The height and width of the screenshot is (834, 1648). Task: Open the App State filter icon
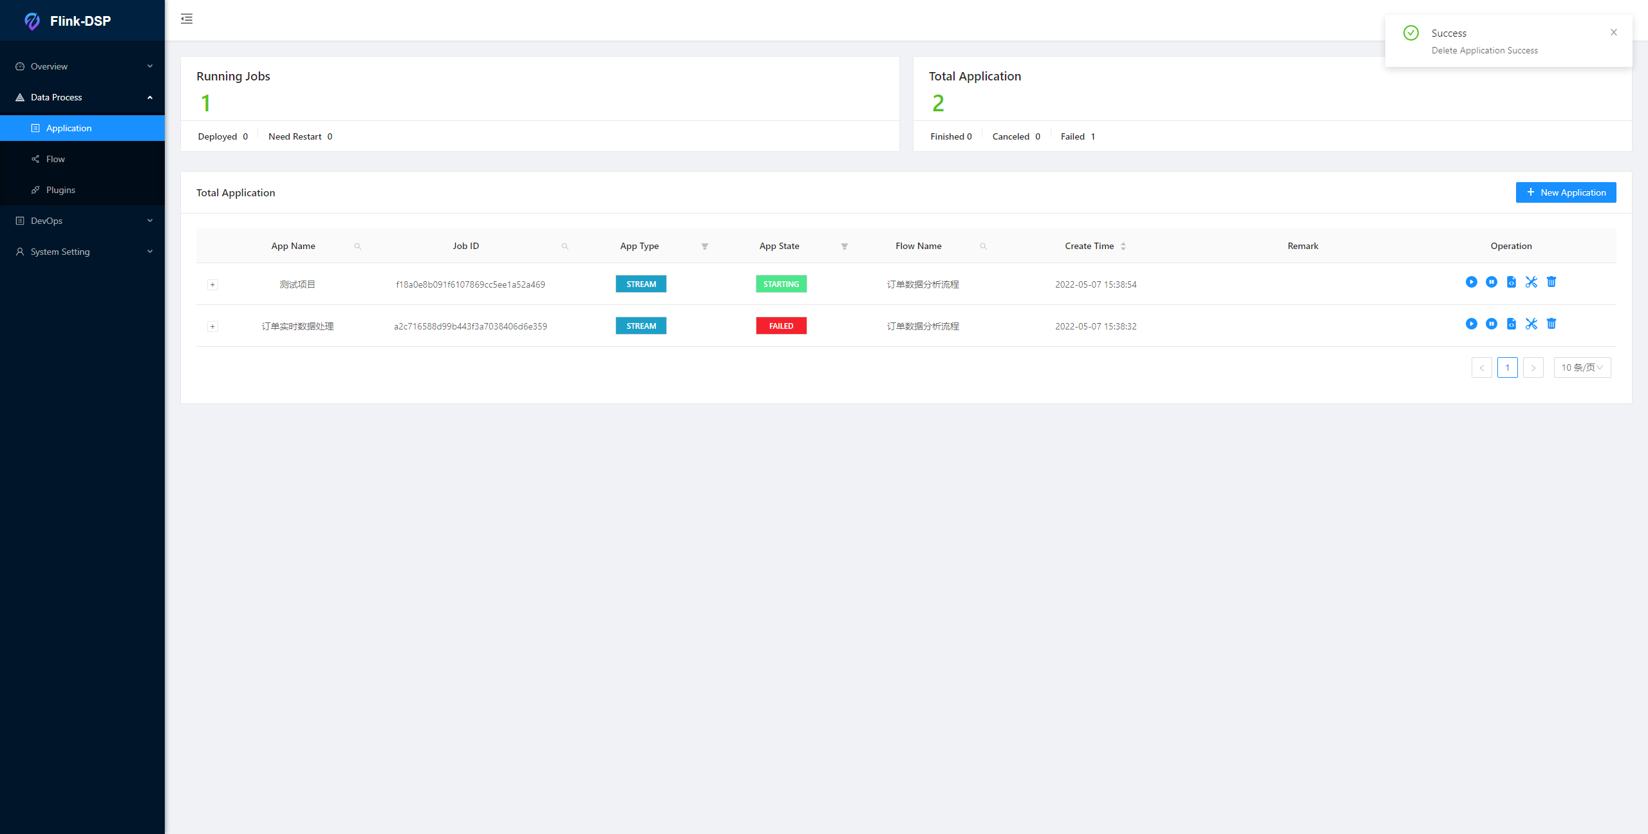coord(844,246)
